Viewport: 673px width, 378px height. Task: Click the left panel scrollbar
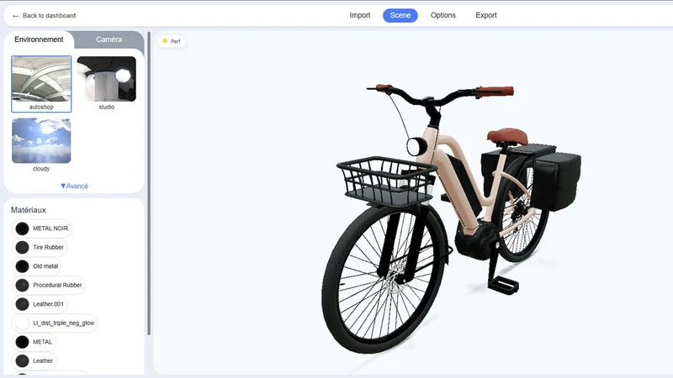click(149, 183)
